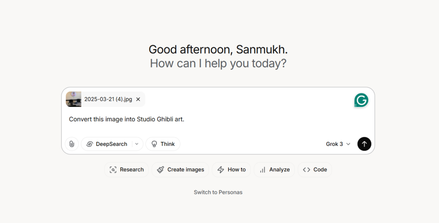Remove the attached 2025-03-21 (4).jpg file
Screen dimensions: 439x223
138,99
